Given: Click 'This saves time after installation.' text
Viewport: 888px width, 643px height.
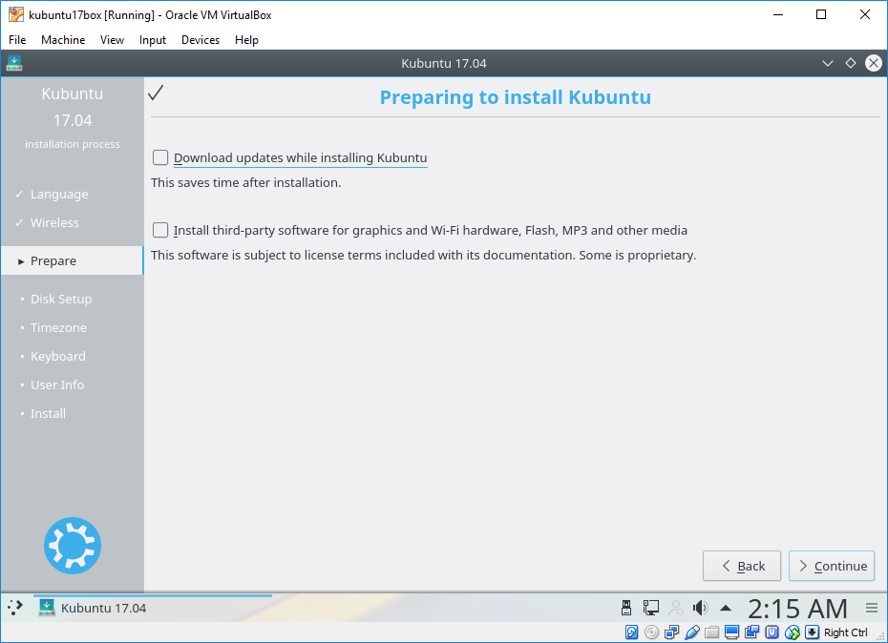Looking at the screenshot, I should [x=245, y=182].
